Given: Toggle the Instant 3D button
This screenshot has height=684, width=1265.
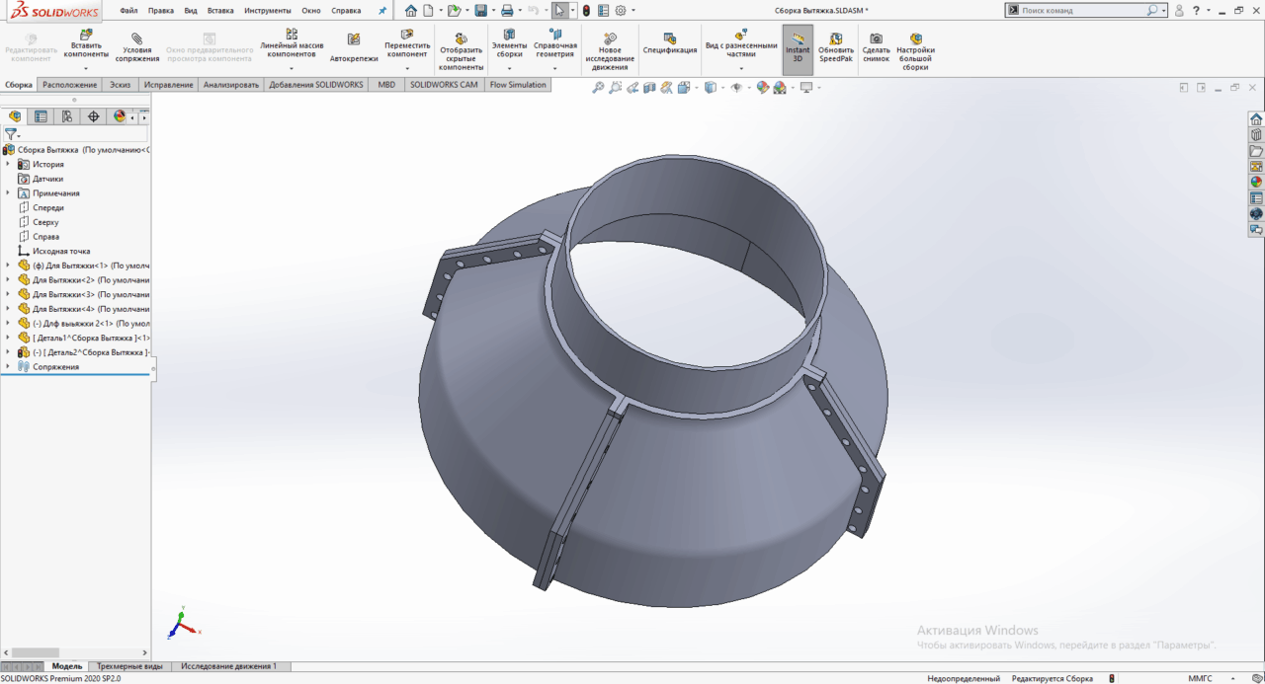Looking at the screenshot, I should click(798, 48).
